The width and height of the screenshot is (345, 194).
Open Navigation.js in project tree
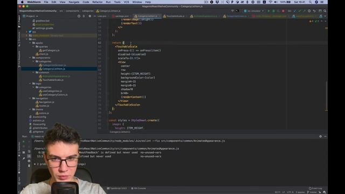[45, 102]
